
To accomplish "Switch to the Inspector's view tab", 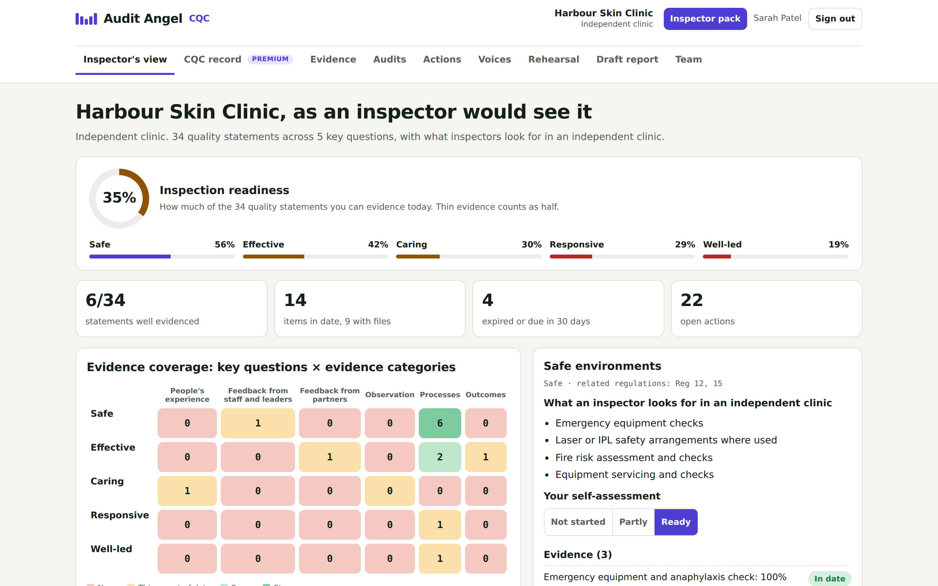I will [x=125, y=59].
